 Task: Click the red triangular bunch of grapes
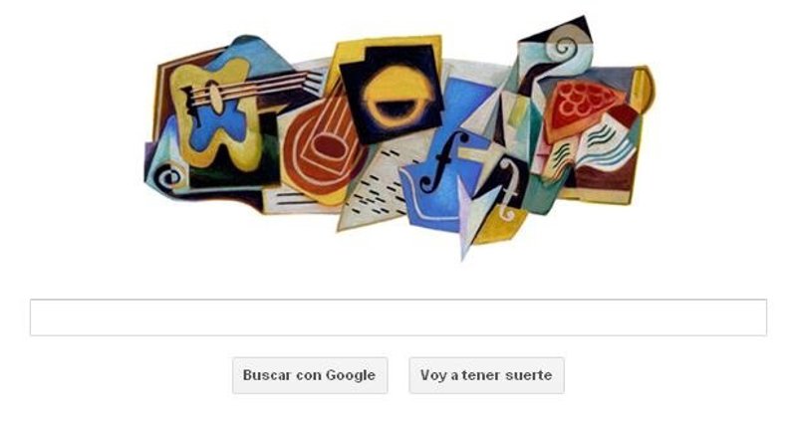pos(581,106)
